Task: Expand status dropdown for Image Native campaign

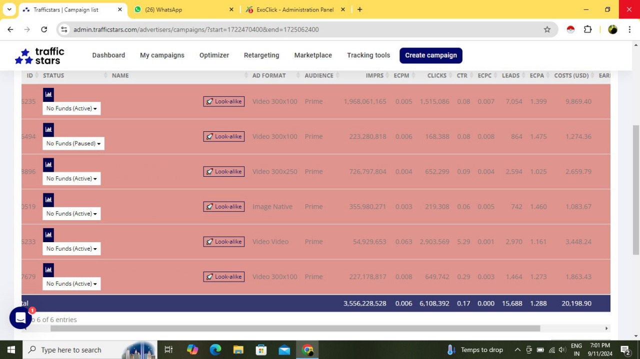Action: 71,214
